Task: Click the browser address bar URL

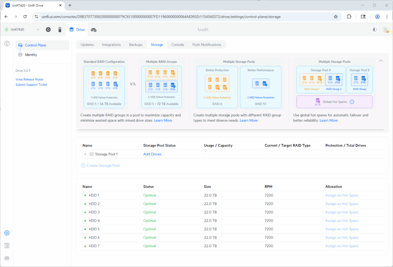Action: (x=161, y=16)
